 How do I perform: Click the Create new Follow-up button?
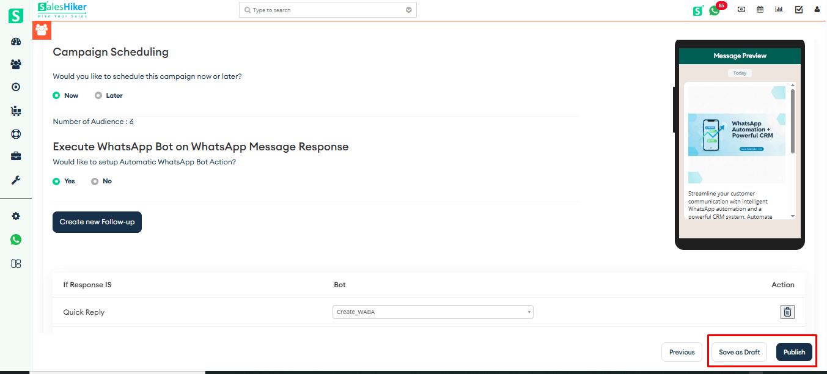tap(97, 222)
